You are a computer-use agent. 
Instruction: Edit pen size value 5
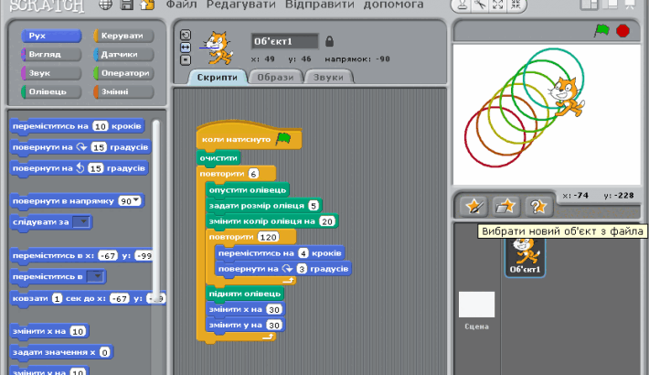tap(314, 206)
